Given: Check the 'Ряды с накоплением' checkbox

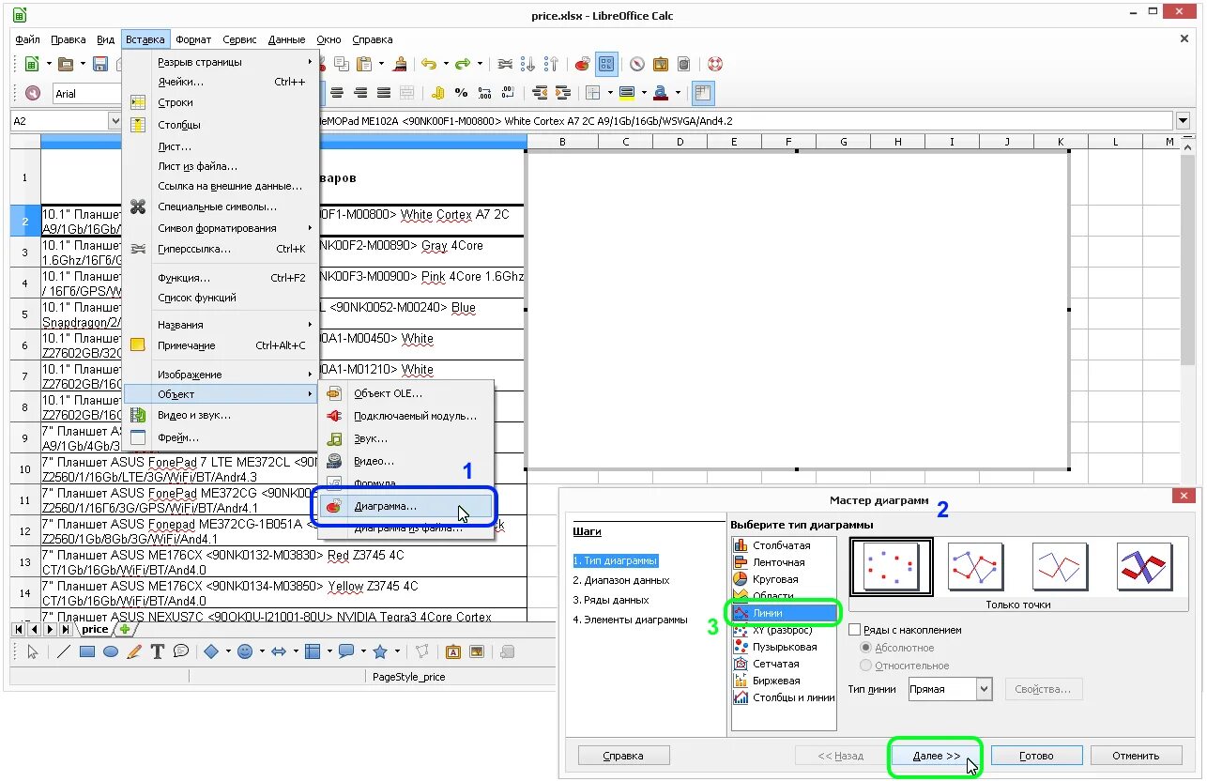Looking at the screenshot, I should click(x=854, y=630).
